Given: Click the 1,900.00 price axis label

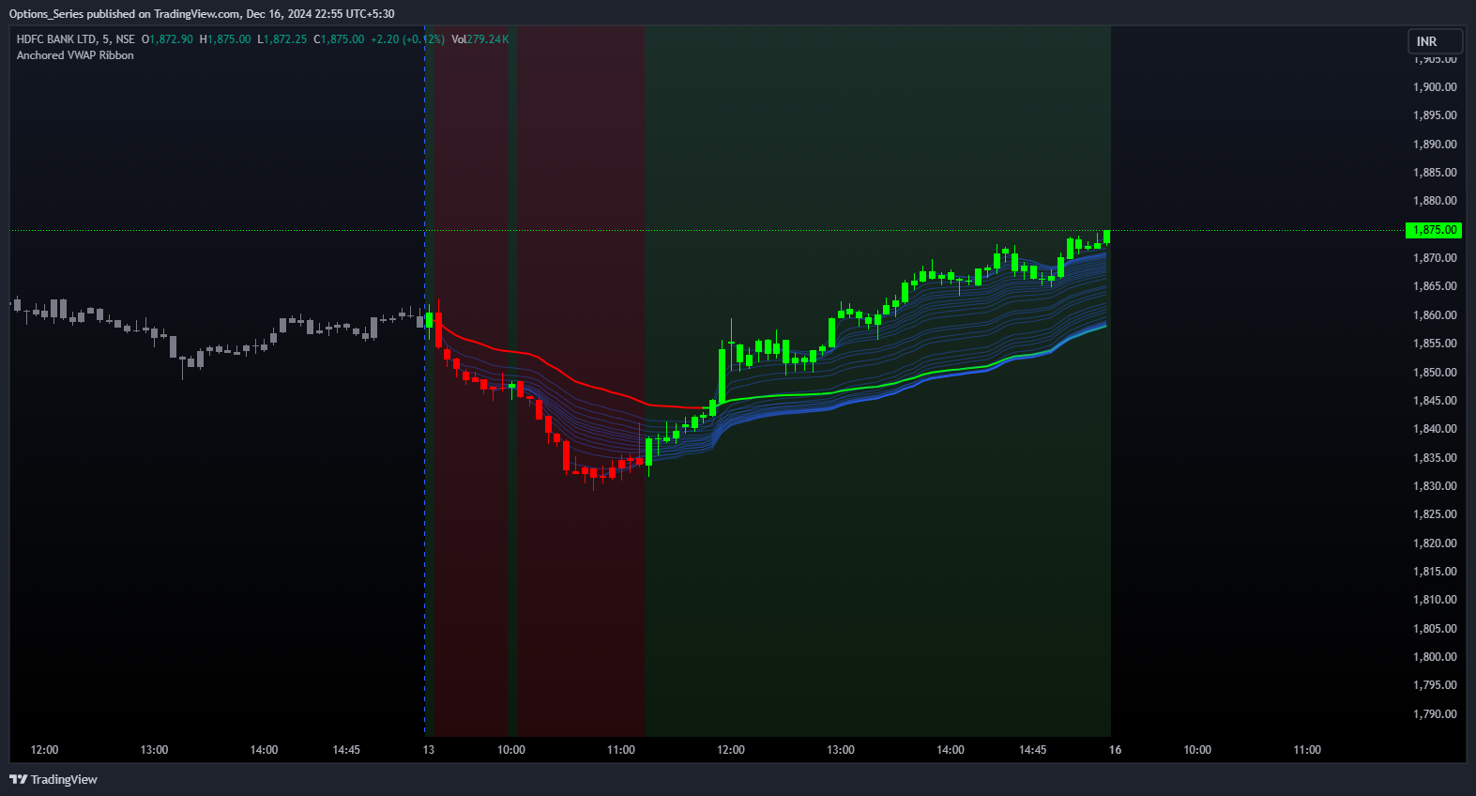Looking at the screenshot, I should 1435,87.
